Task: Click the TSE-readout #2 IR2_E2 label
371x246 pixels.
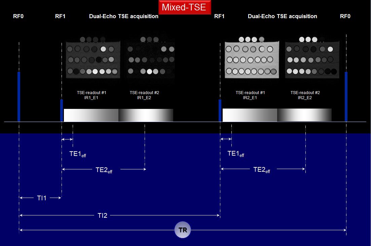Action: tap(305, 95)
